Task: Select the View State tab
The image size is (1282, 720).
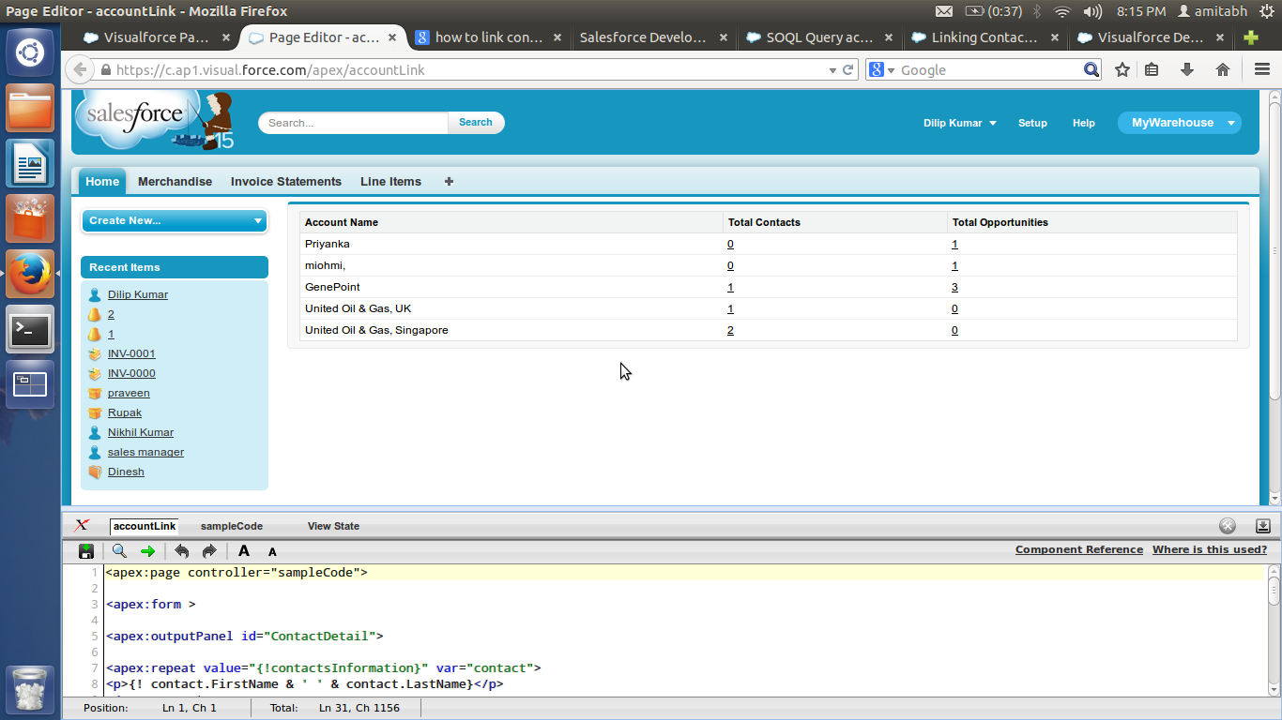Action: (x=333, y=526)
